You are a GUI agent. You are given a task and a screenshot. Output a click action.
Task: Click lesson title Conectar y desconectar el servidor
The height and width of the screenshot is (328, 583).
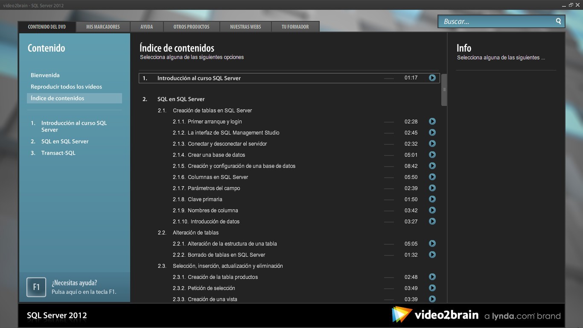(x=227, y=143)
